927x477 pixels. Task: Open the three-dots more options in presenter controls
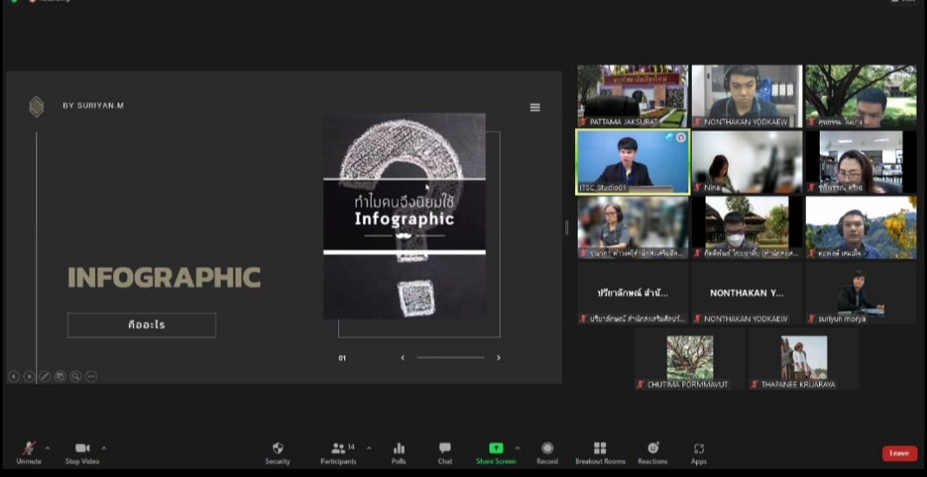91,377
